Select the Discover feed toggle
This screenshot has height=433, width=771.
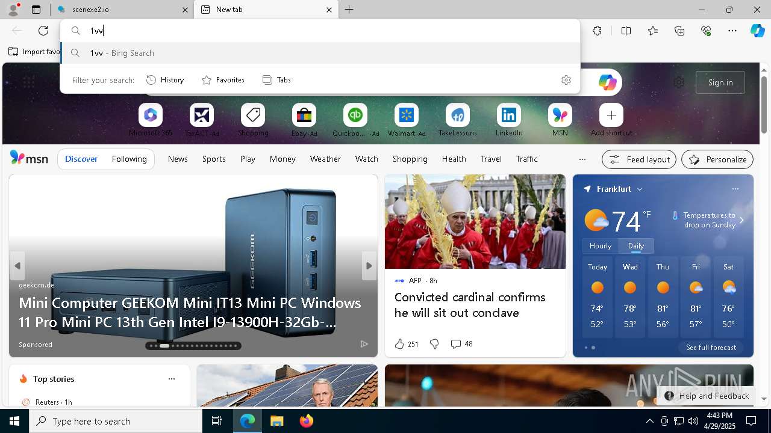pyautogui.click(x=81, y=159)
